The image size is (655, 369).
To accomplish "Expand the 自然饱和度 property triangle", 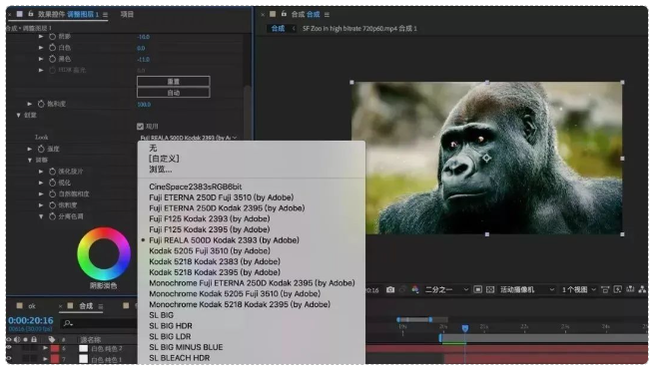I will click(41, 193).
